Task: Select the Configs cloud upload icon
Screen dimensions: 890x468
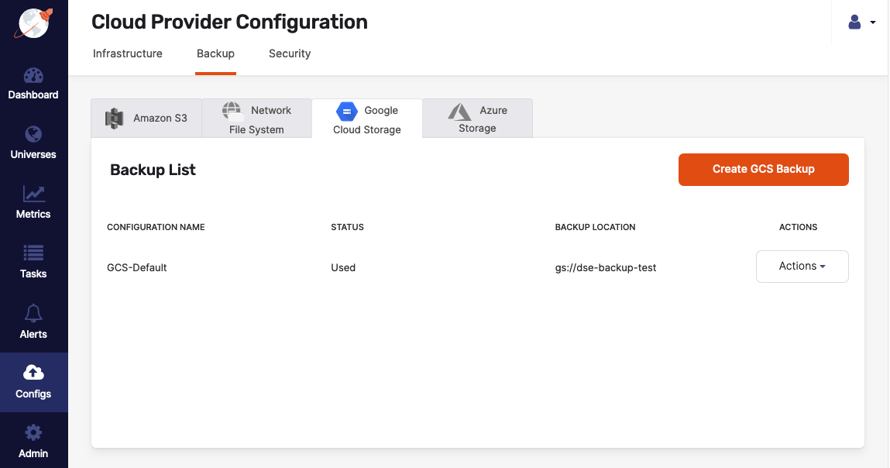Action: (x=33, y=373)
